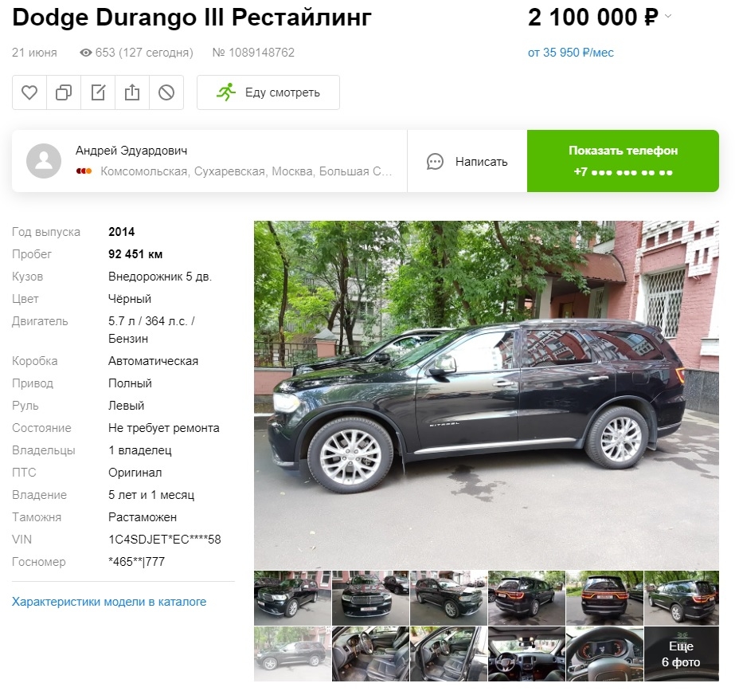Click the compare (two squares) icon
Viewport: 735px width, 691px height.
click(x=64, y=92)
